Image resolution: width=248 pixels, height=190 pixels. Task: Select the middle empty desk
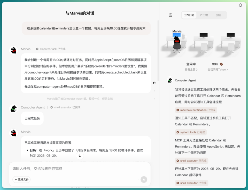pyautogui.click(x=203, y=43)
